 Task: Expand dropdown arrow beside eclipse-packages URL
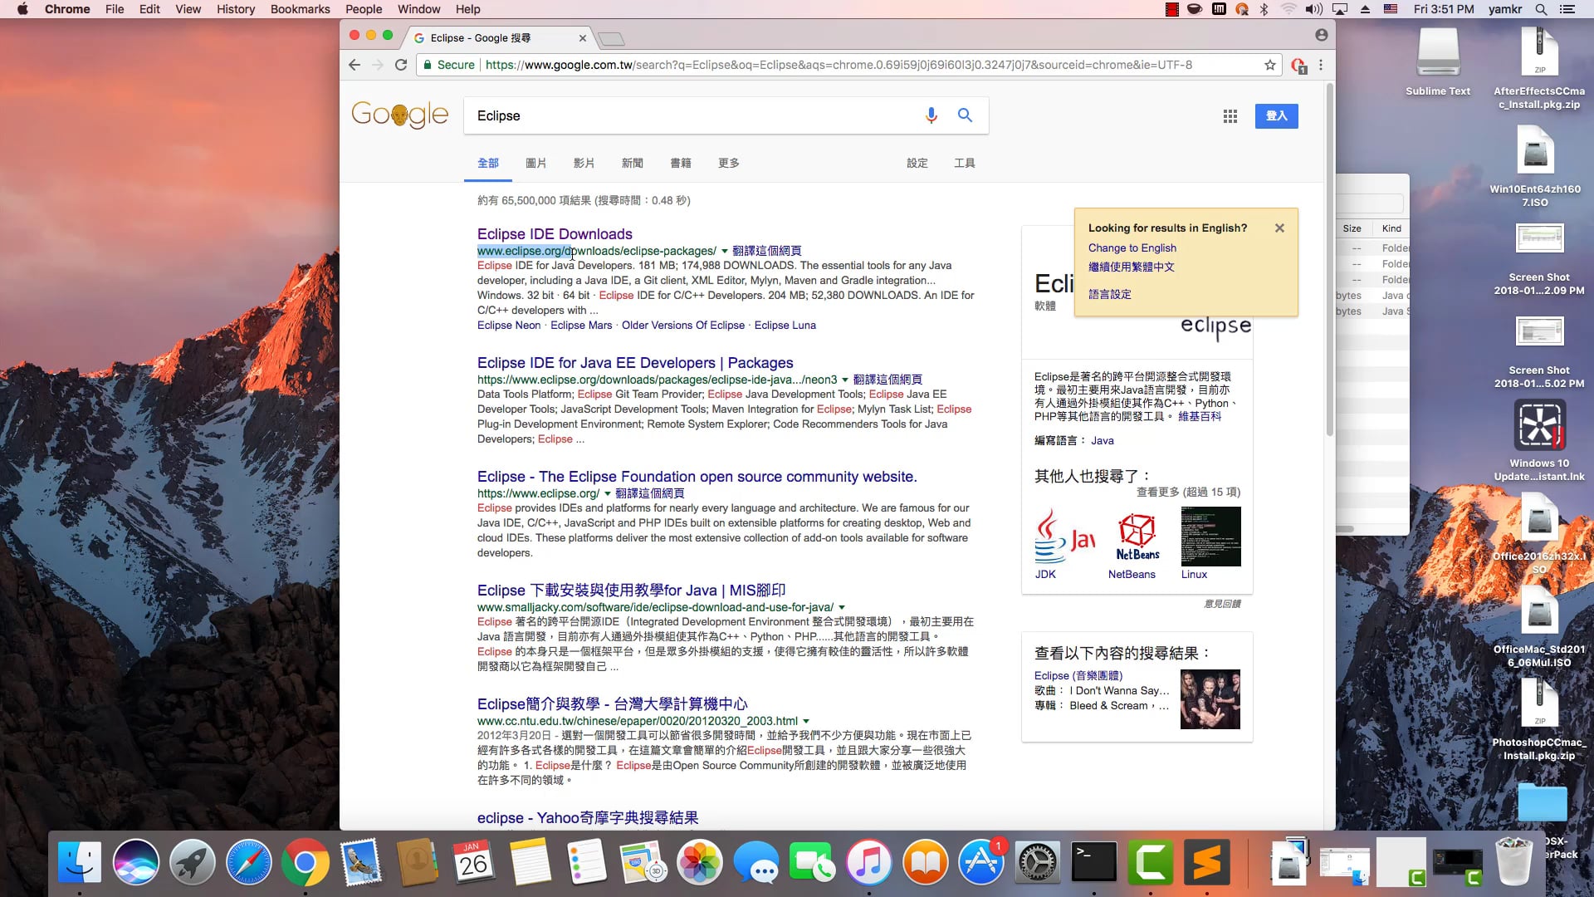point(724,251)
